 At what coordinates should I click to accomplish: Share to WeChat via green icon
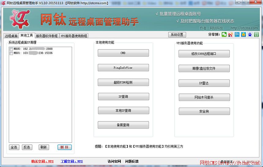coord(224,35)
